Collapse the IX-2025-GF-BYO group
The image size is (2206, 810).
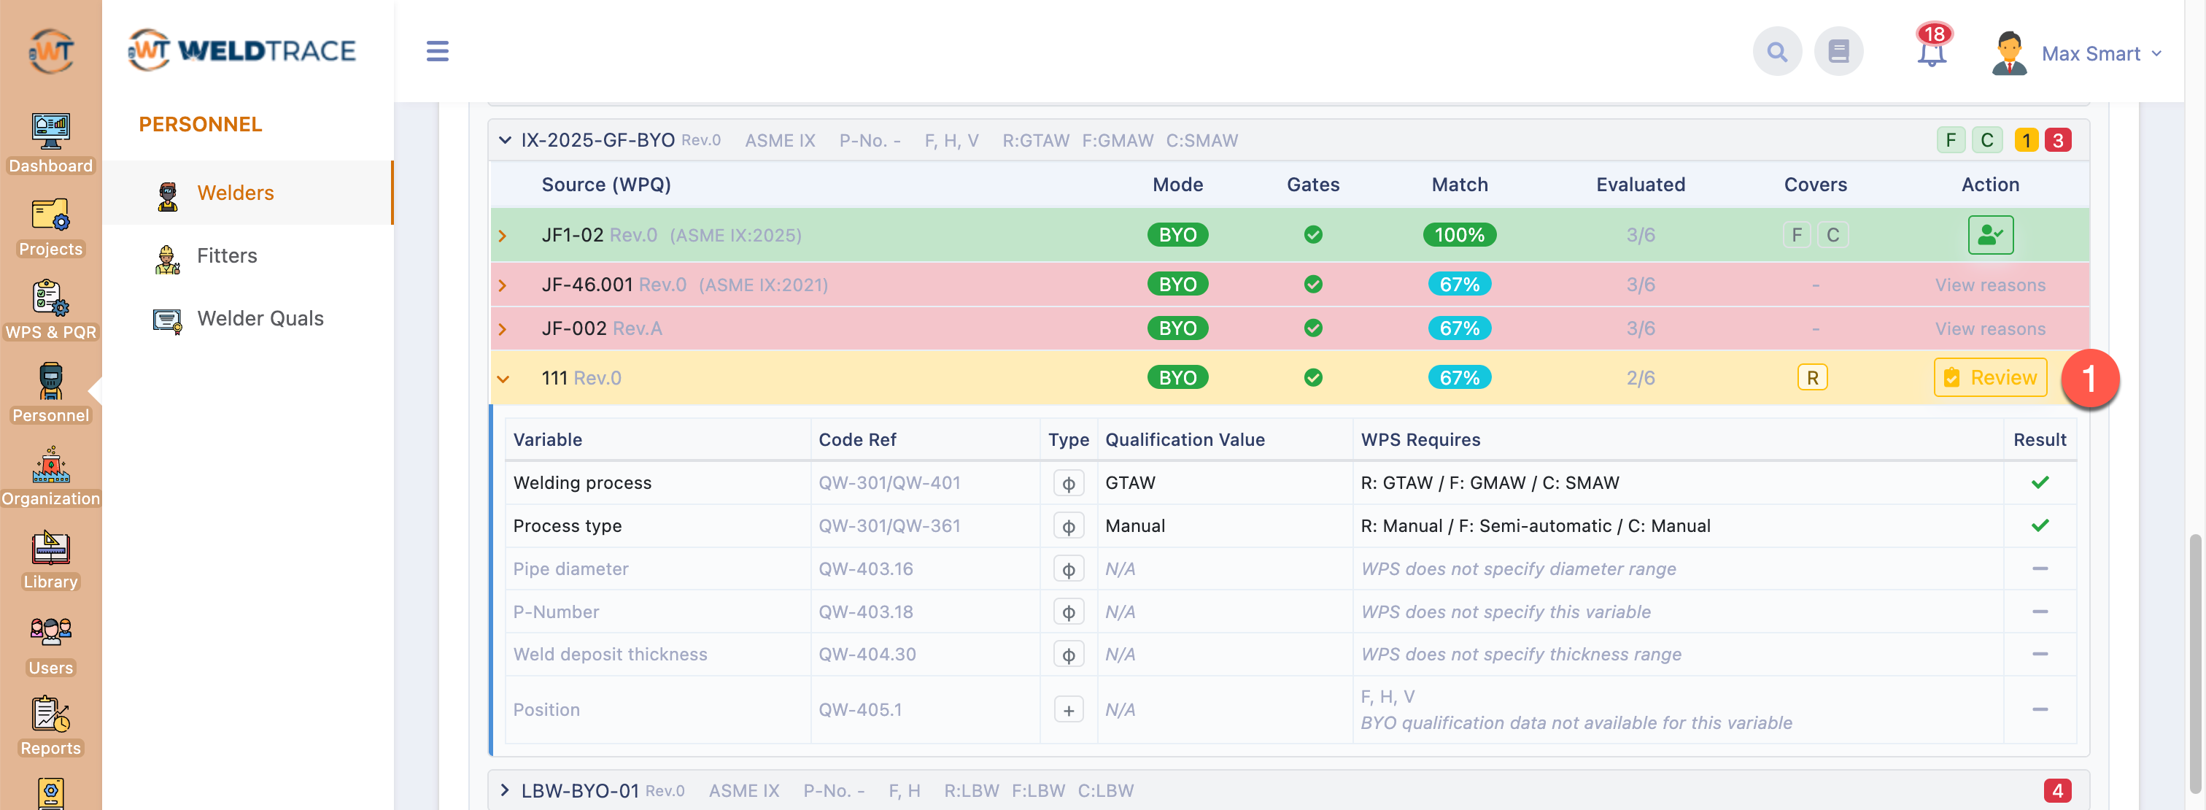click(506, 140)
